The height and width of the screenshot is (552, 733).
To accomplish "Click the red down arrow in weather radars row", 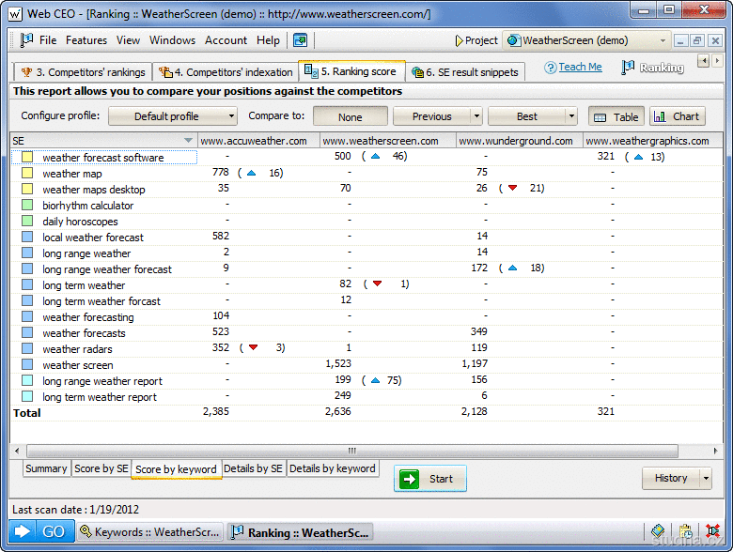I will point(254,347).
